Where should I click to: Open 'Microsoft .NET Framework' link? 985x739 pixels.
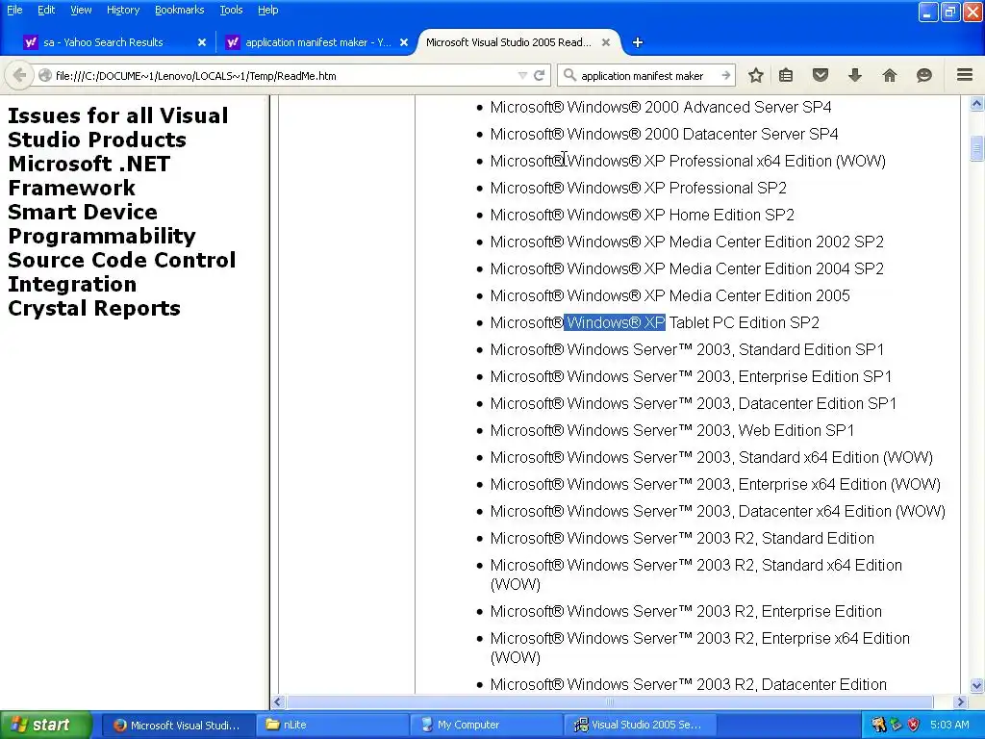(x=89, y=175)
